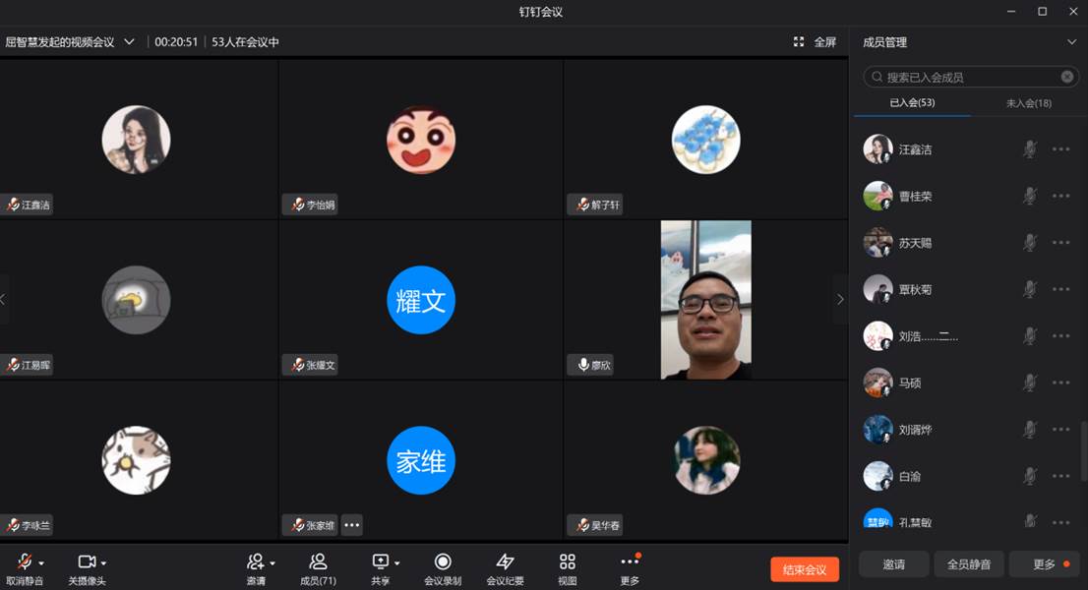Open 会议纪要 meeting minutes
The height and width of the screenshot is (590, 1088).
pyautogui.click(x=505, y=561)
